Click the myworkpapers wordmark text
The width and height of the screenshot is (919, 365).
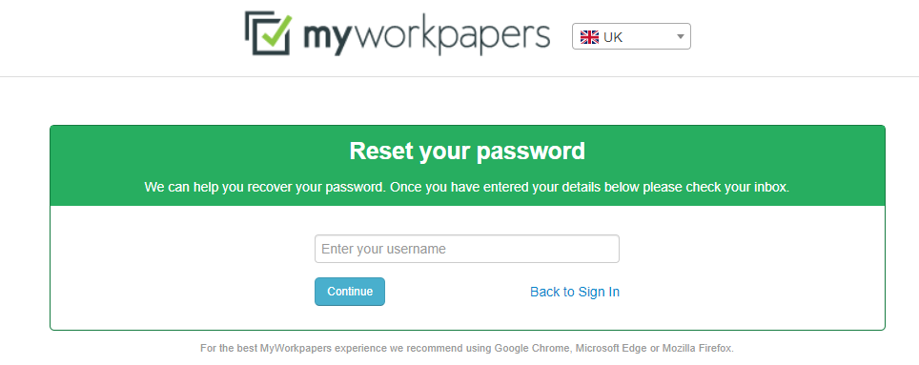tap(427, 36)
